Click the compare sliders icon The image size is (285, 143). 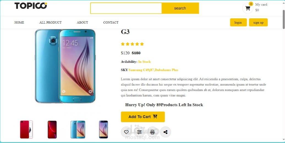pyautogui.click(x=139, y=132)
